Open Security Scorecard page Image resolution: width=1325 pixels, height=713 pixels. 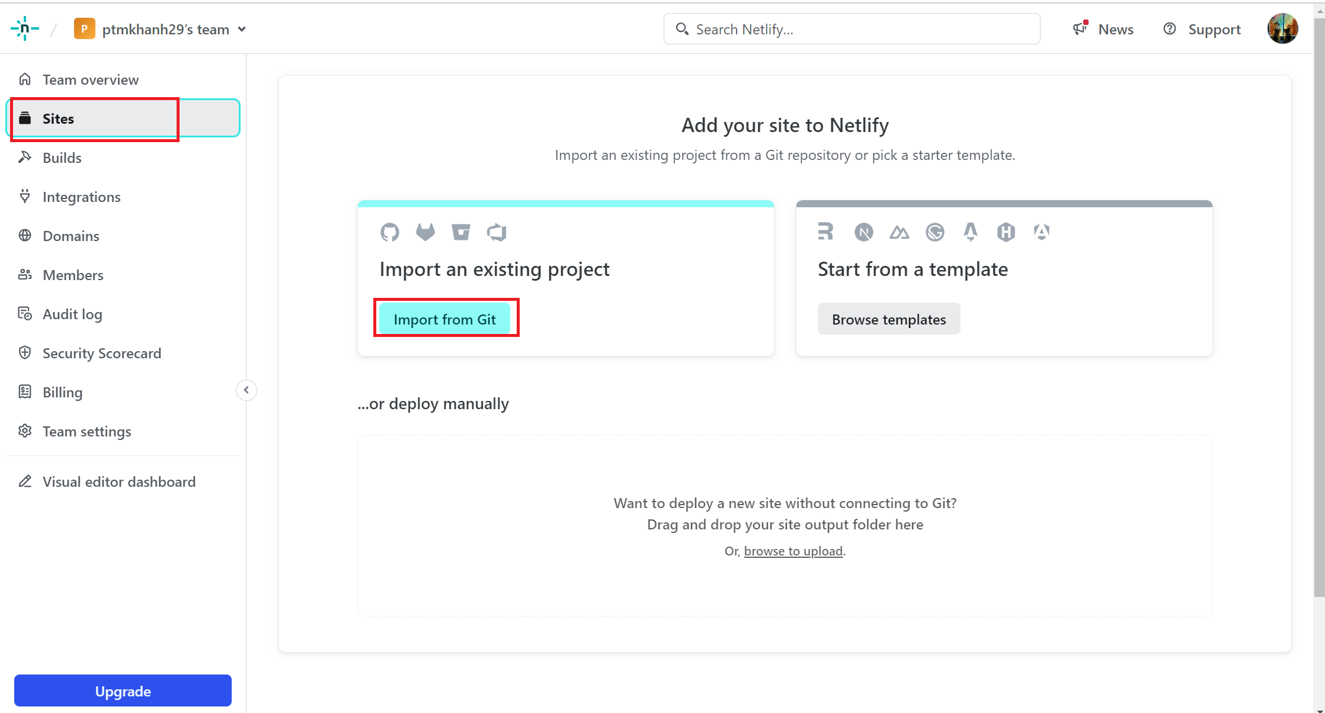pos(101,353)
